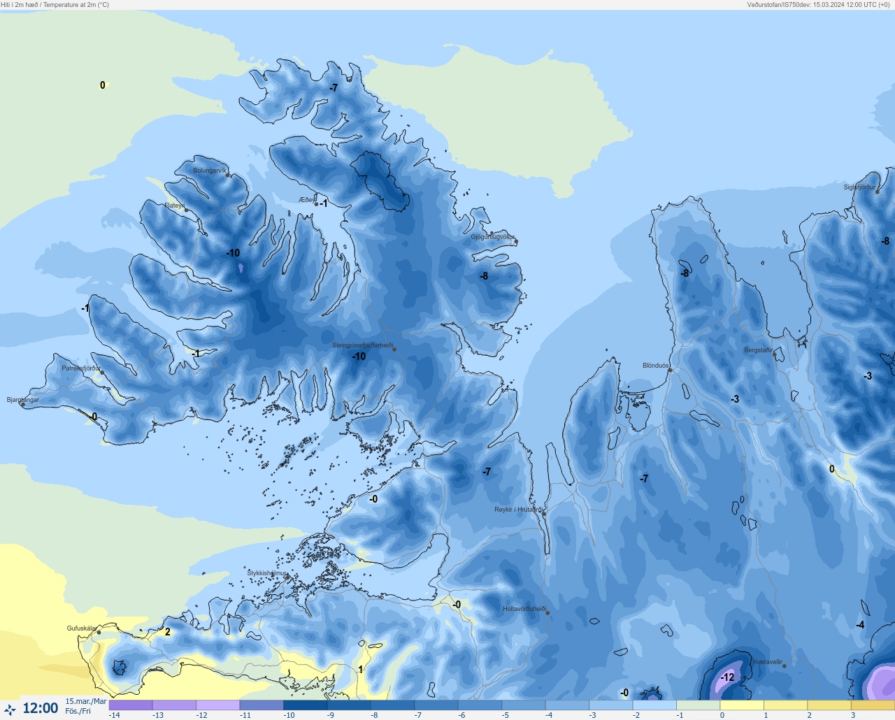The image size is (895, 720).
Task: Click the Fös./Fri weekday label
Action: pyautogui.click(x=78, y=711)
